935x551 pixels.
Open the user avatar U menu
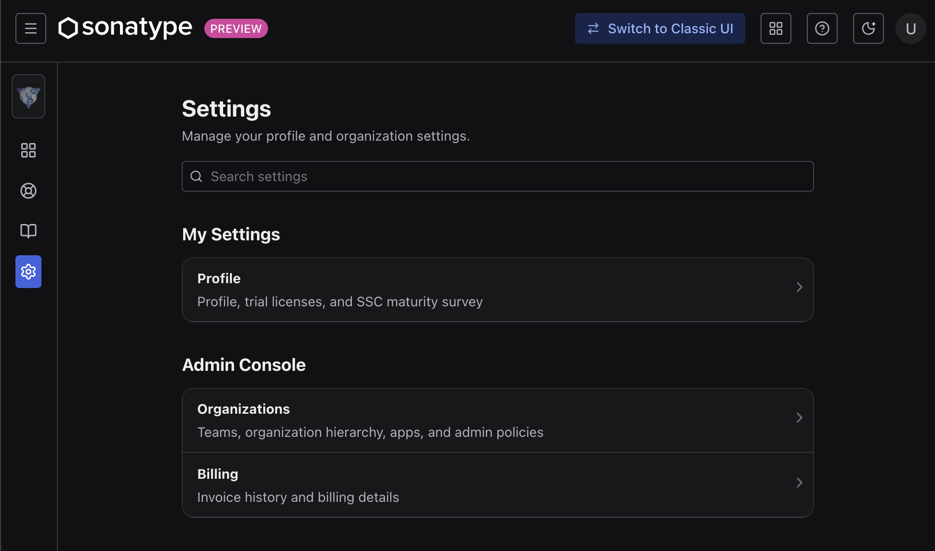tap(911, 28)
